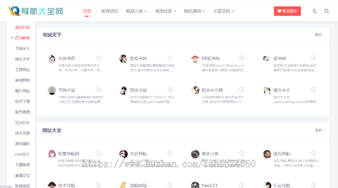The height and width of the screenshot is (188, 338).
Task: Click arrow icon beside 收集导航网
Action: tap(98, 153)
